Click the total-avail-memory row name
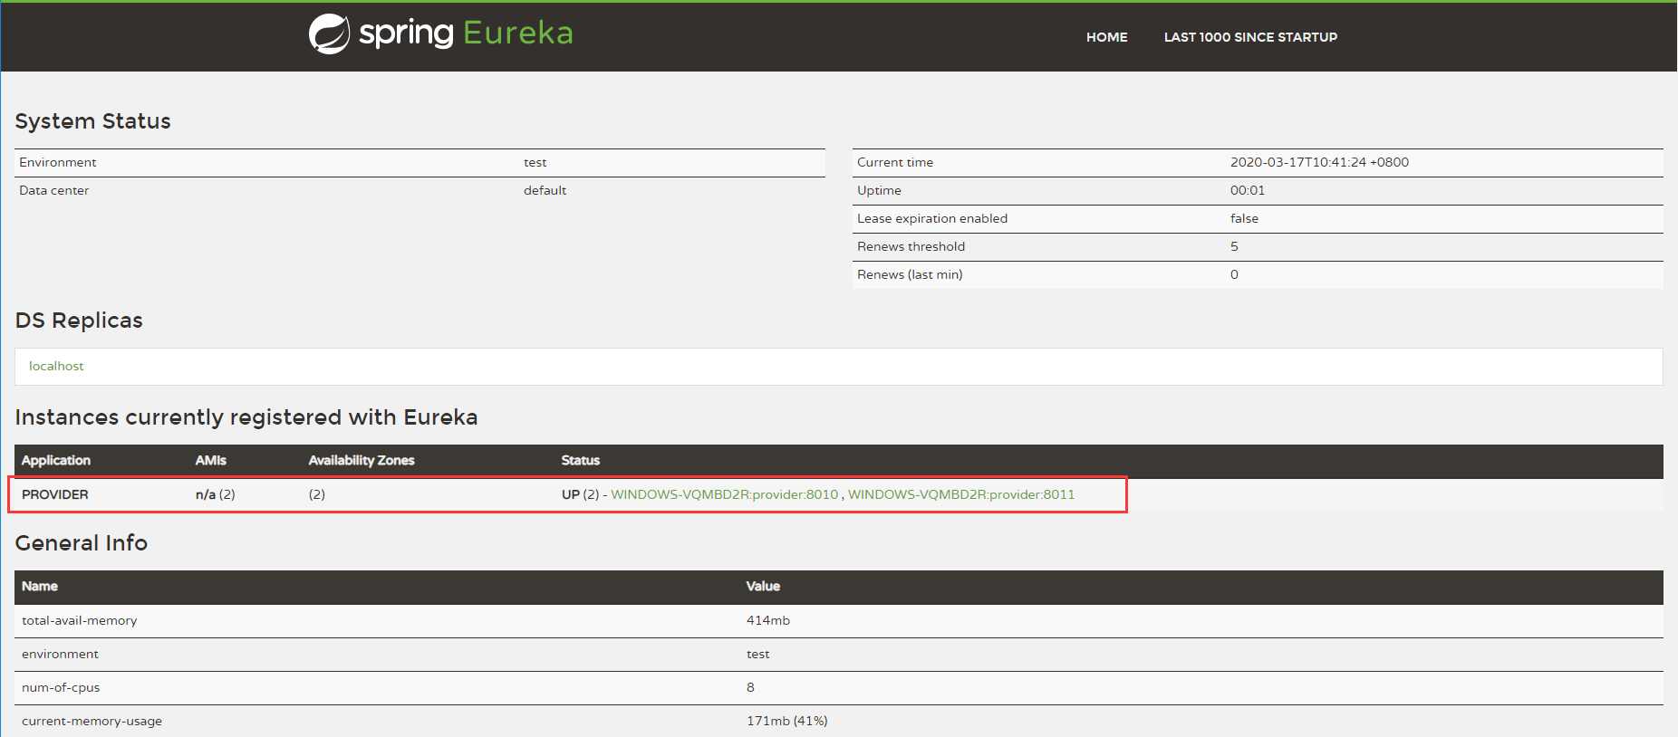 (x=80, y=620)
